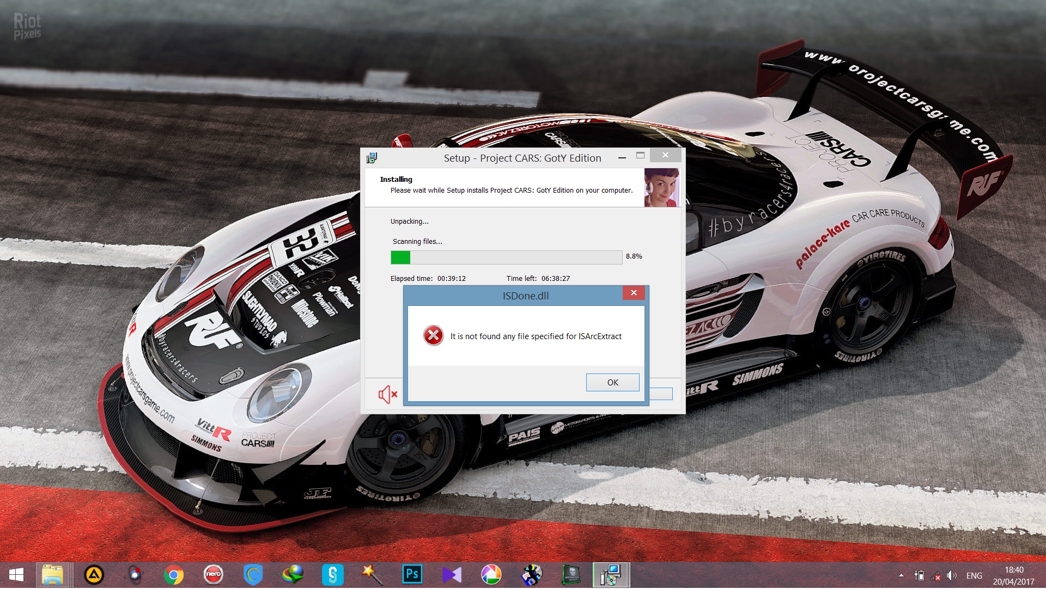Launch AIMP player from the taskbar

(94, 575)
